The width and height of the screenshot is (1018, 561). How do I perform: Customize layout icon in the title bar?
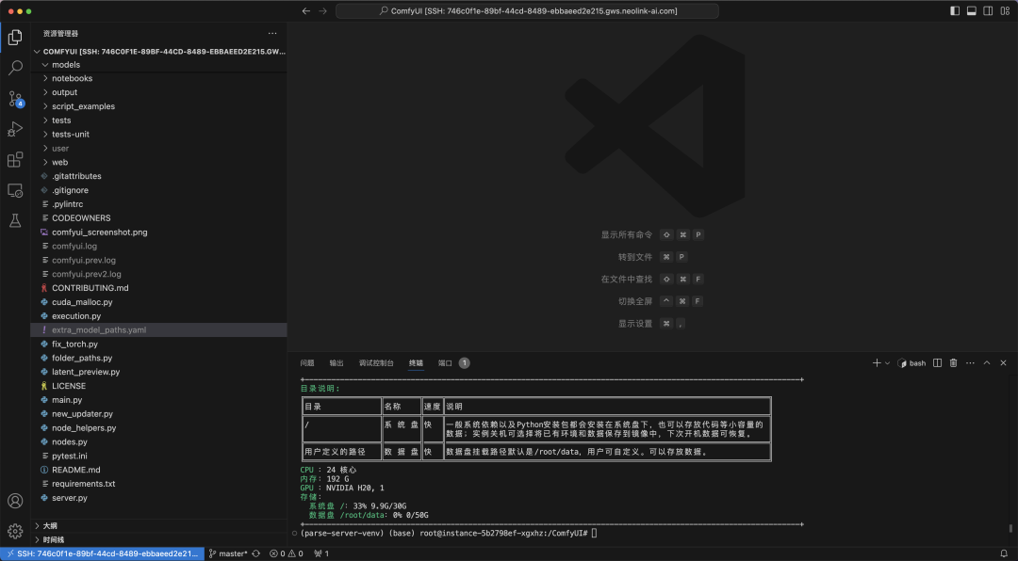(x=1004, y=11)
